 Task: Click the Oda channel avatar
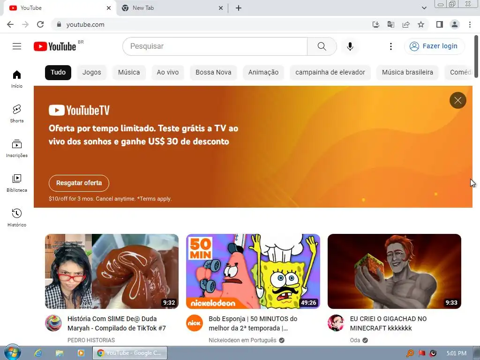(x=336, y=322)
